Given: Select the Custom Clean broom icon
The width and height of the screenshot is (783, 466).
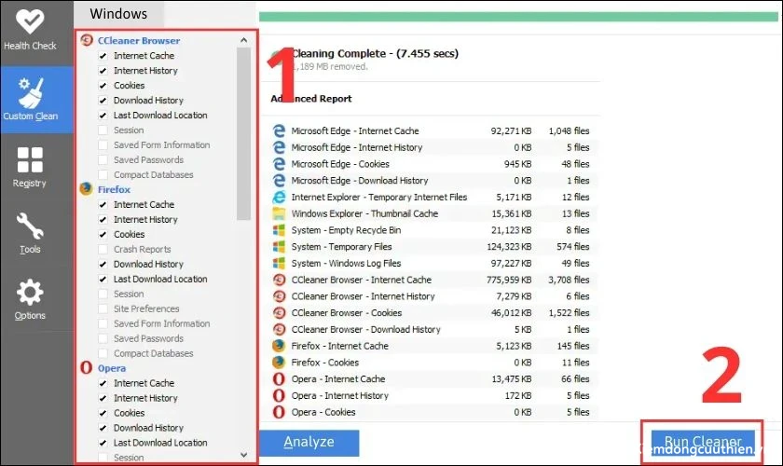Looking at the screenshot, I should [31, 93].
